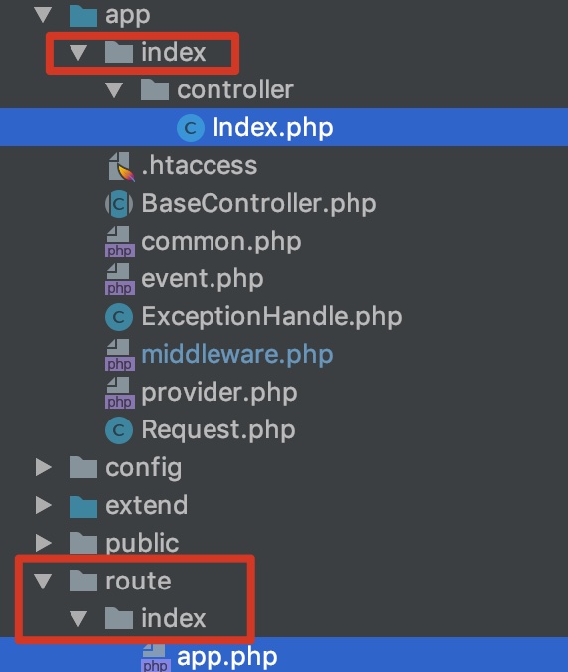568x672 pixels.
Task: Select provider.php file
Action: (219, 393)
